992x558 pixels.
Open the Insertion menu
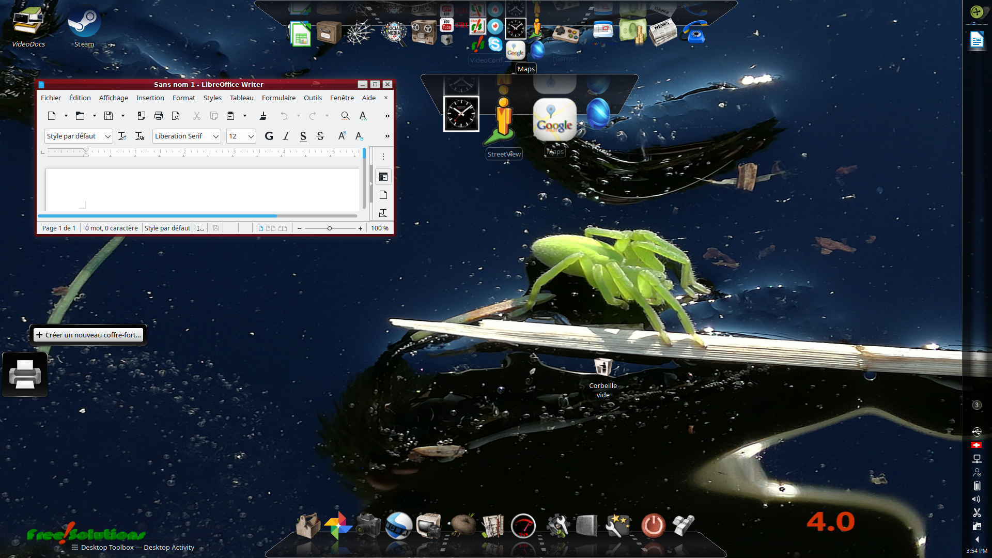(150, 98)
